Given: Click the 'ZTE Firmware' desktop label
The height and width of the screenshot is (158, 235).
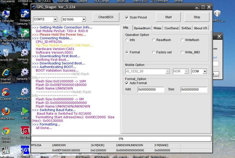Looking at the screenshot, I should pos(159,1).
